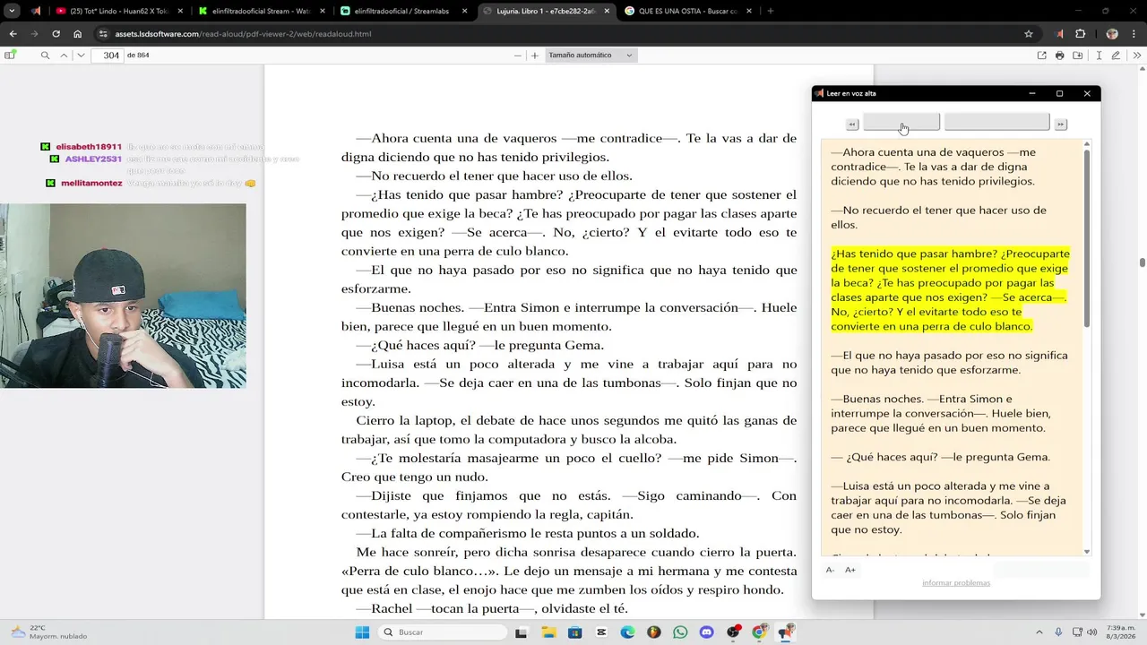Click the first wide gray read-aloud button

(x=901, y=123)
